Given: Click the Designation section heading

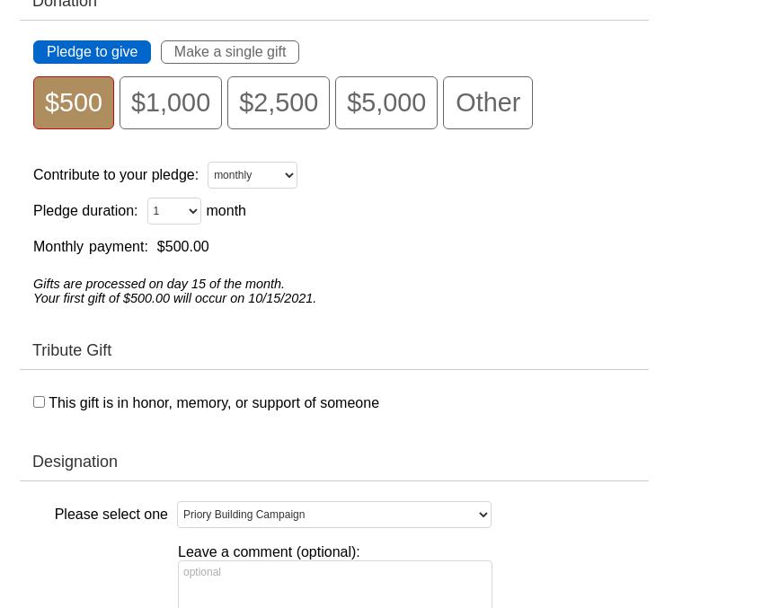Looking at the screenshot, I should tap(75, 462).
